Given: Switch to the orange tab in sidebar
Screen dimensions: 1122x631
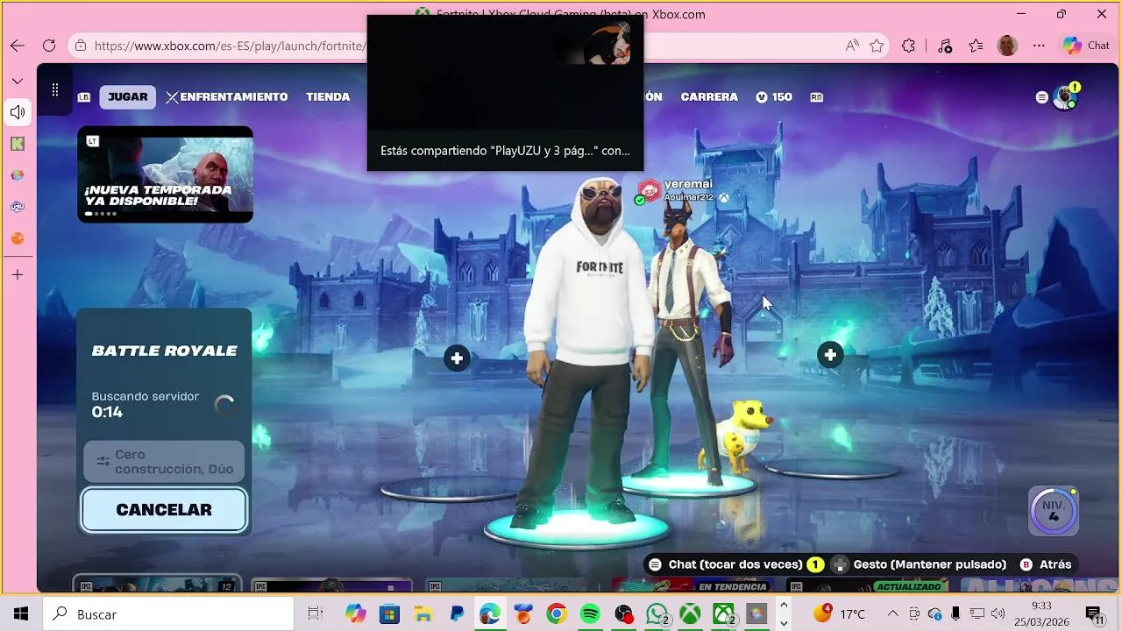Looking at the screenshot, I should click(x=18, y=238).
